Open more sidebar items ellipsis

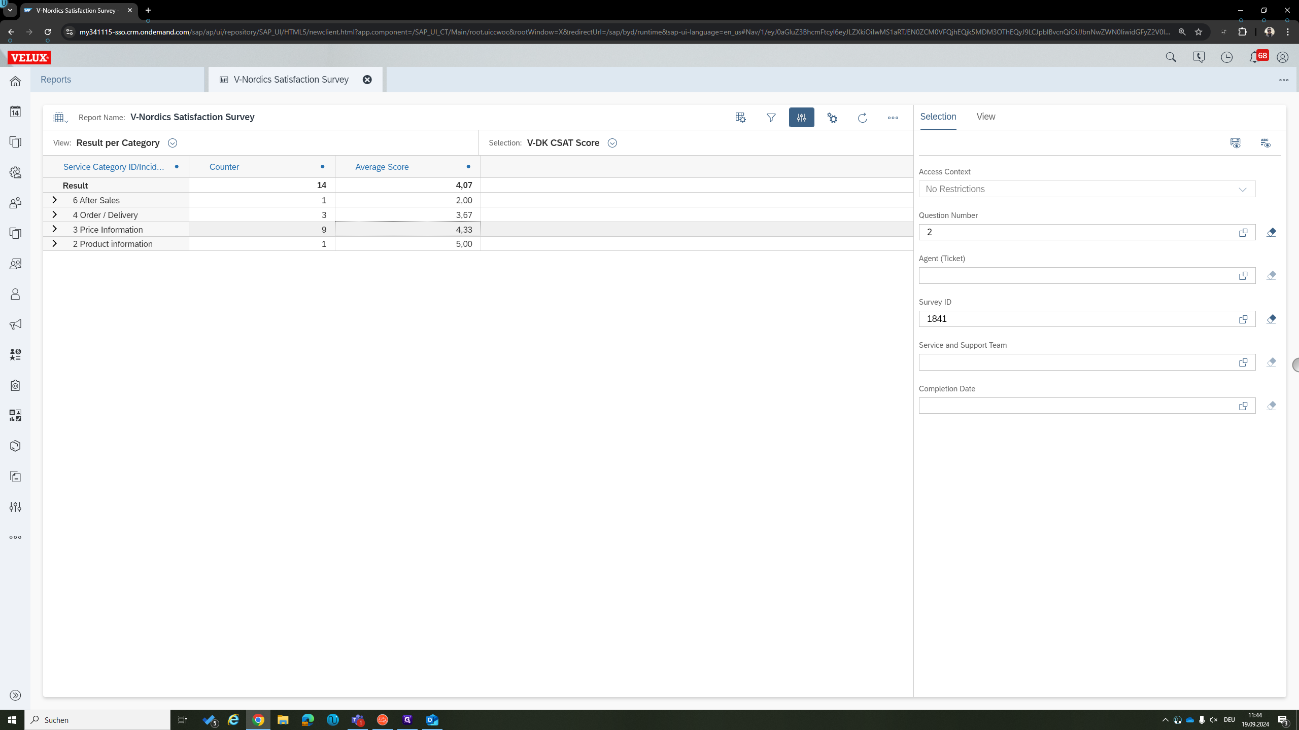pyautogui.click(x=15, y=537)
